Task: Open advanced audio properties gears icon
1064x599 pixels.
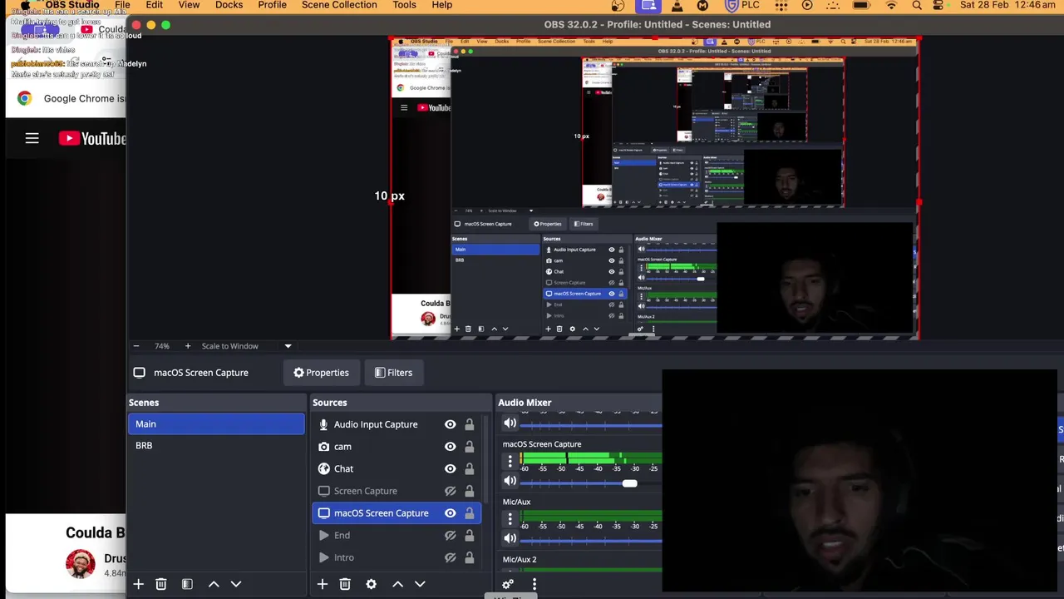Action: (507, 584)
